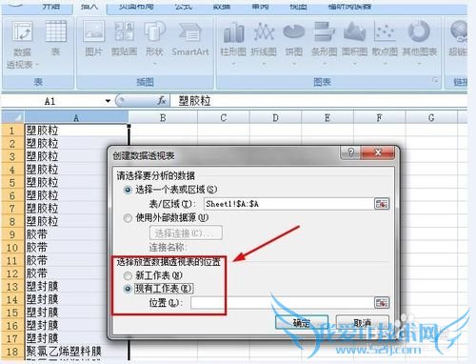This screenshot has height=364, width=476.
Task: Expand the 饼图 dropdown arrow
Action: (x=294, y=64)
